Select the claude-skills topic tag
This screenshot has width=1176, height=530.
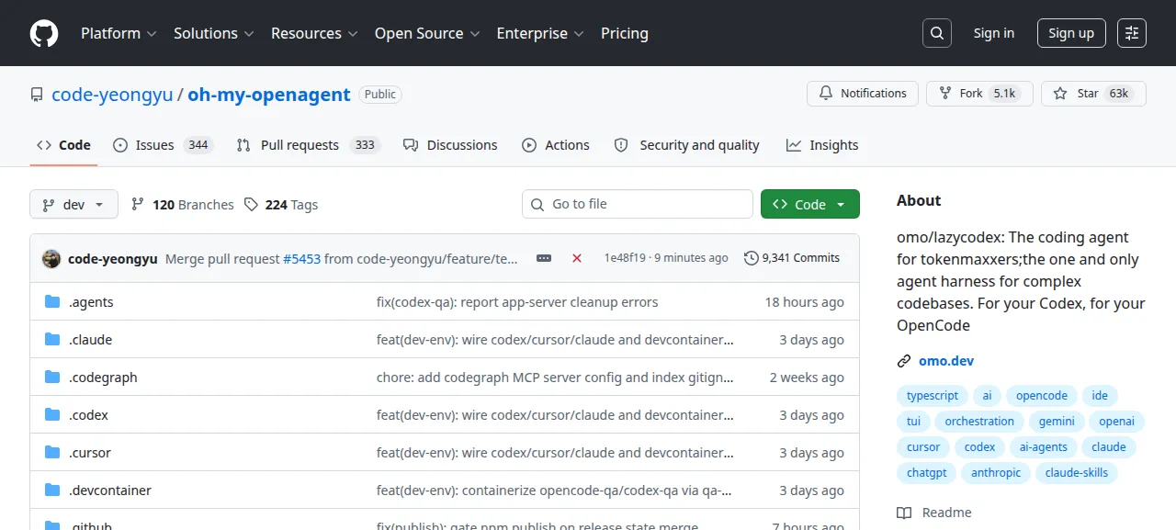(x=1077, y=473)
